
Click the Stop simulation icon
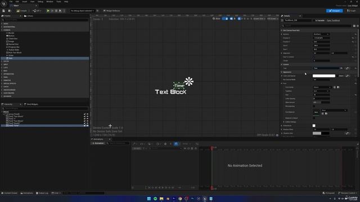pyautogui.click(x=56, y=11)
